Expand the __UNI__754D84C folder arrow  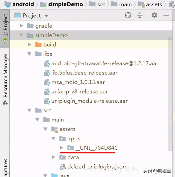[x=62, y=148]
